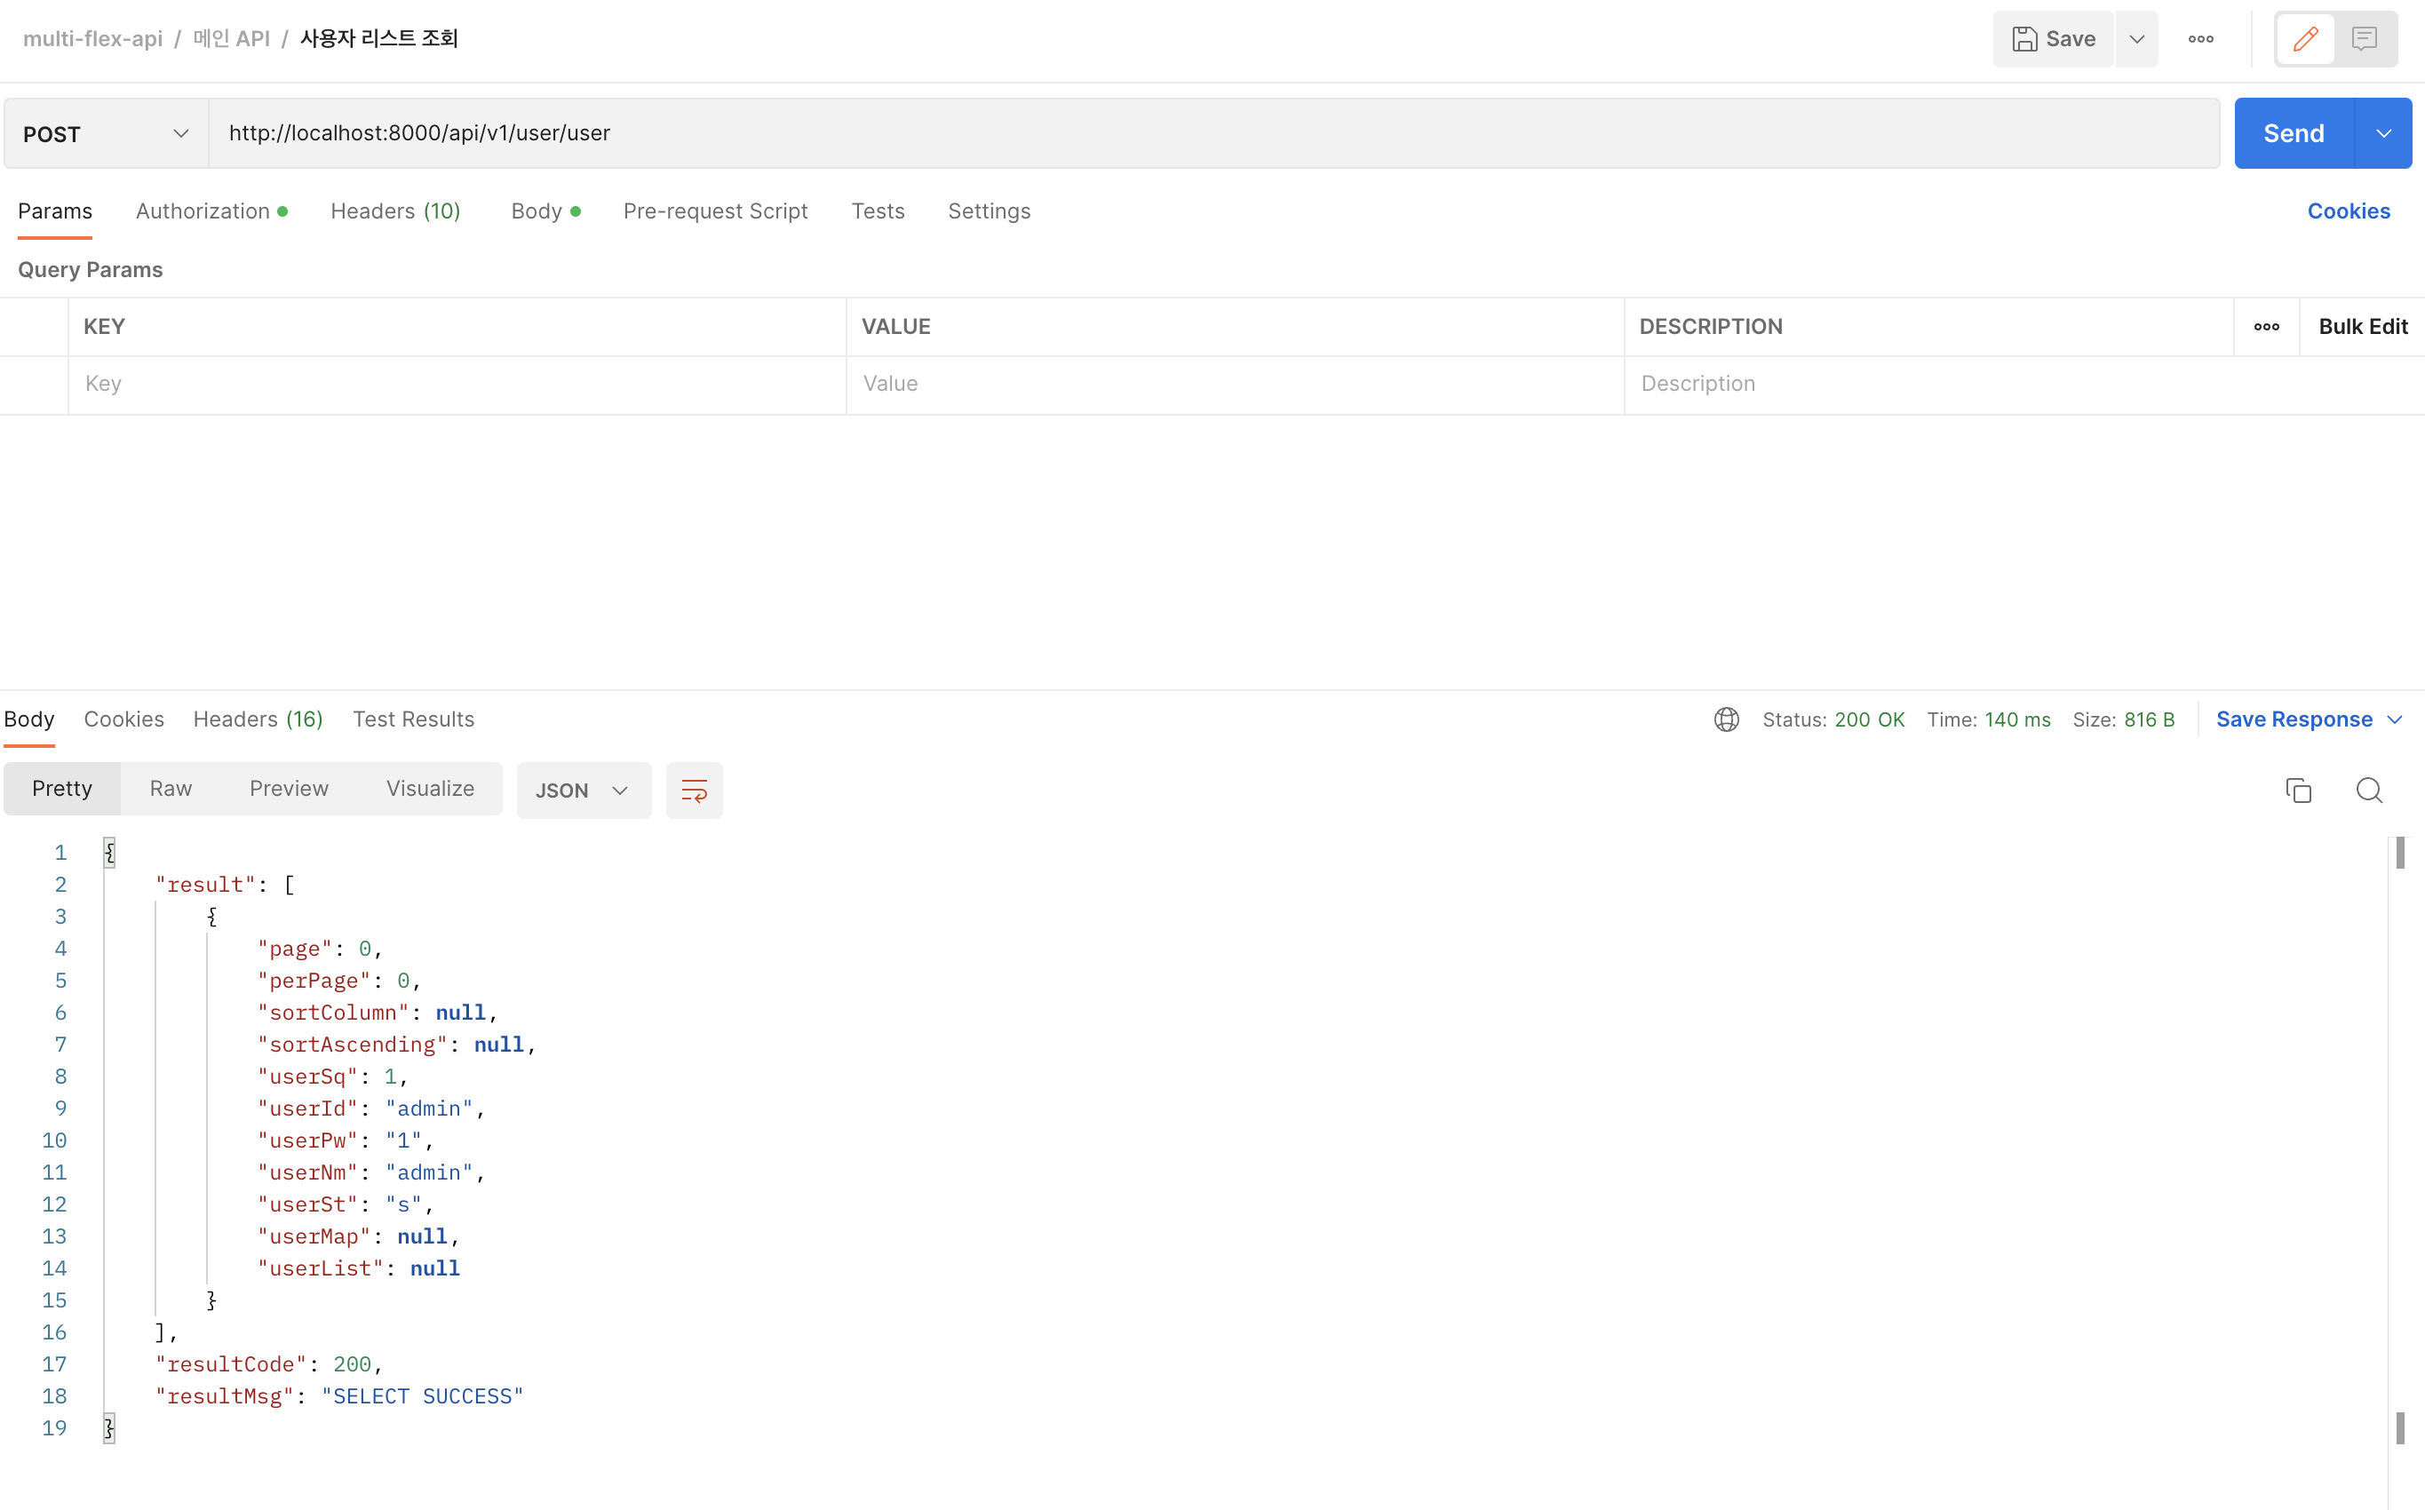Open the three-dot request options menu
This screenshot has height=1510, width=2425.
coord(2200,39)
